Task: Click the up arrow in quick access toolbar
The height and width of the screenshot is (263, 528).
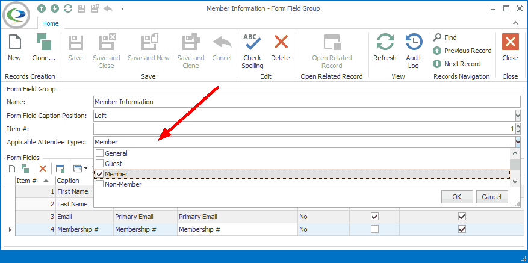Action: click(x=41, y=8)
